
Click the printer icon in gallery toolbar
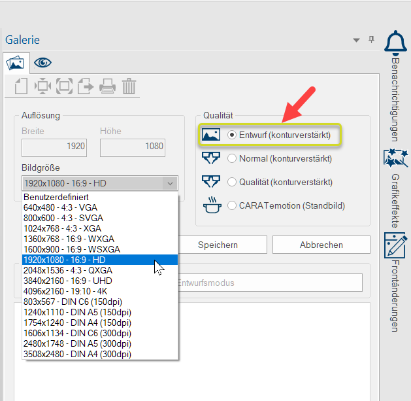click(107, 86)
